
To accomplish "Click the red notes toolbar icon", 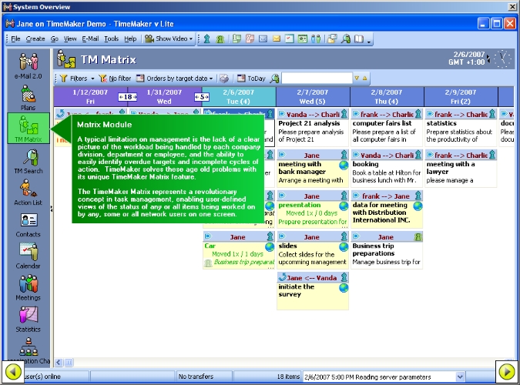I will coord(250,39).
